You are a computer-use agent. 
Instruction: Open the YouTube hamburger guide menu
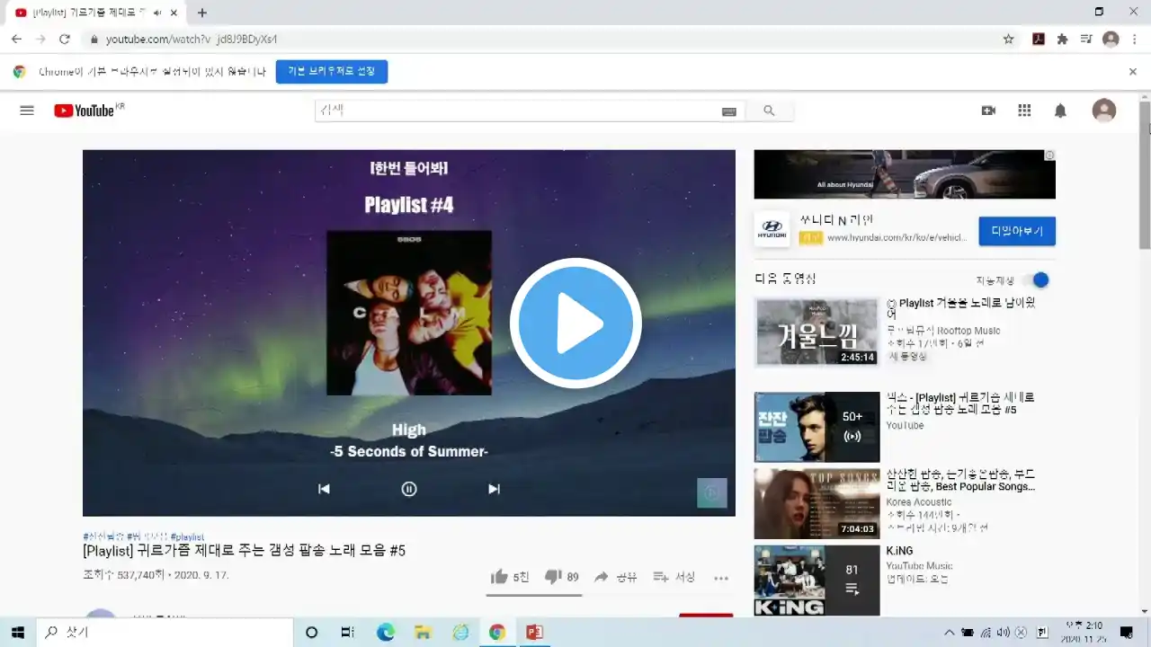pyautogui.click(x=27, y=111)
